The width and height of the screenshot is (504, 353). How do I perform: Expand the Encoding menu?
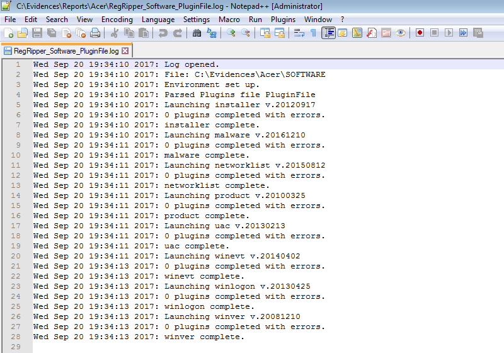pos(117,20)
